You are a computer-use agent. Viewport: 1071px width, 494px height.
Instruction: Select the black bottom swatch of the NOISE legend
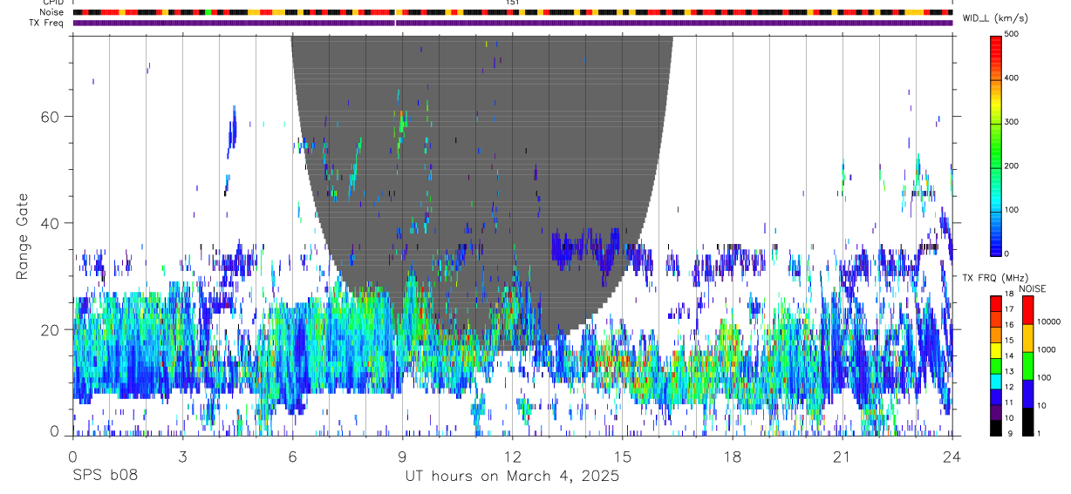tap(1028, 422)
